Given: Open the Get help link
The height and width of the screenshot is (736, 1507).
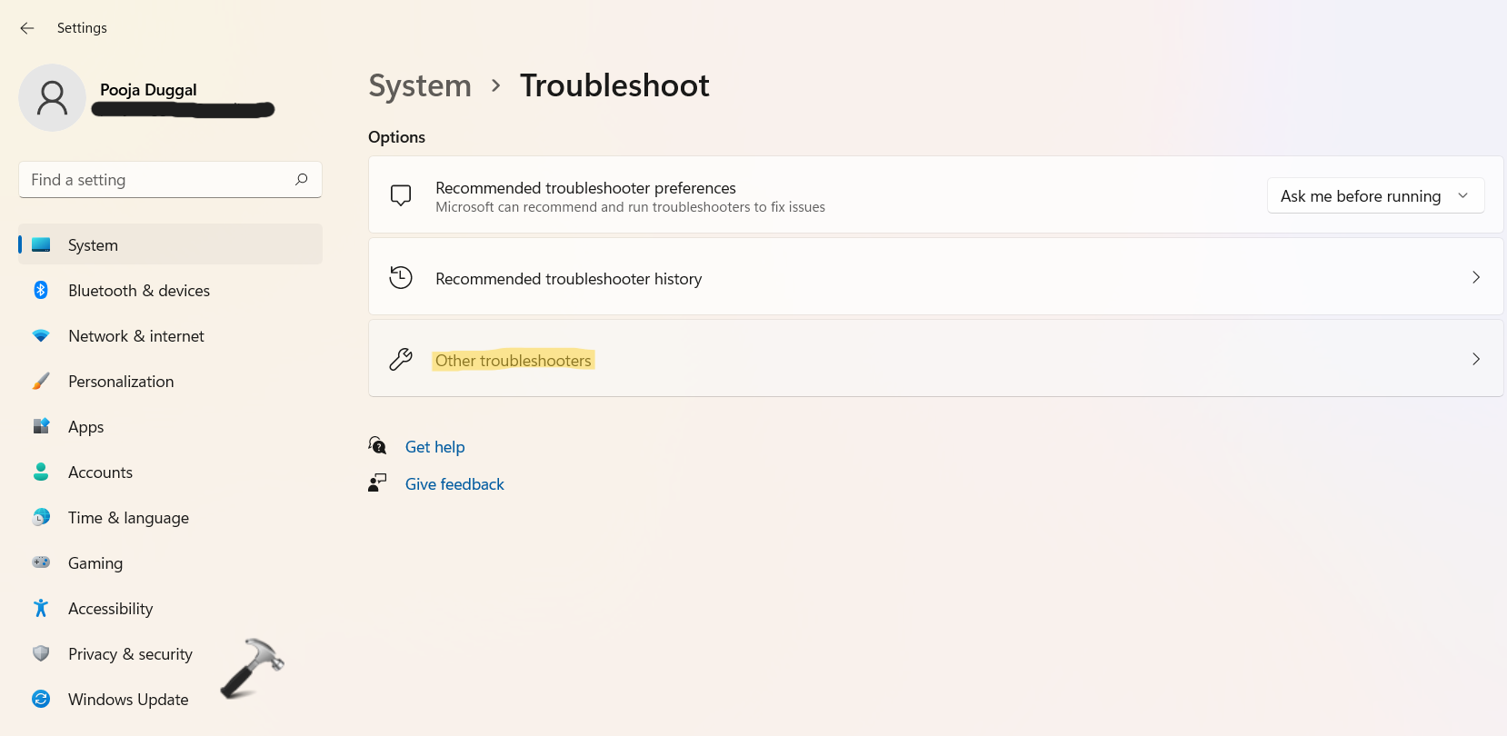Looking at the screenshot, I should click(x=434, y=447).
